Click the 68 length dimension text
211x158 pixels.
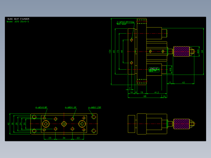tap(145, 96)
